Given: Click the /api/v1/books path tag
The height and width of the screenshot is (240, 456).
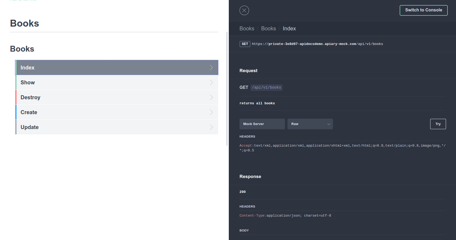Looking at the screenshot, I should [266, 88].
